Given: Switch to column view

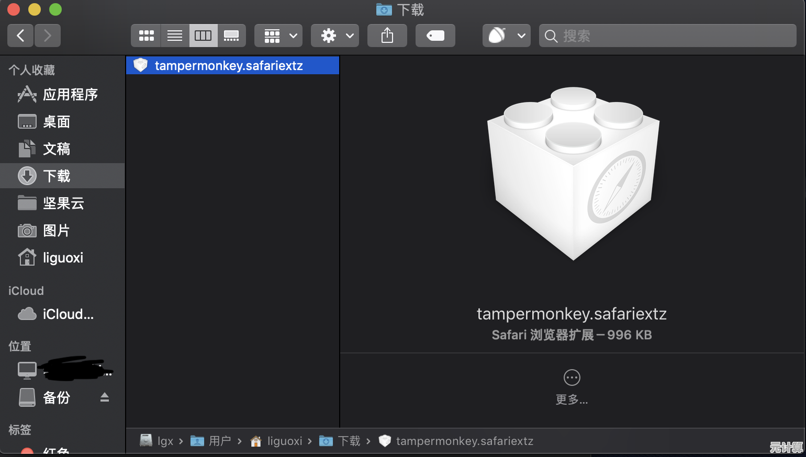Looking at the screenshot, I should (203, 36).
